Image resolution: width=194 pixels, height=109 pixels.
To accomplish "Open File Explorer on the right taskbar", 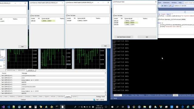I will tap(145, 107).
